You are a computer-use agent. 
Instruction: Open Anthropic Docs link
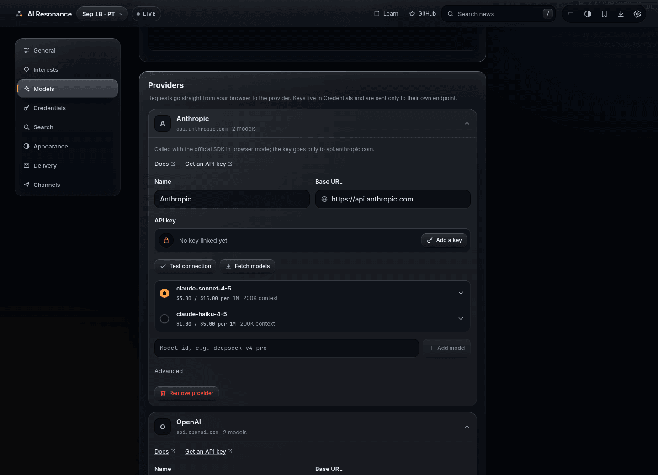coord(164,164)
